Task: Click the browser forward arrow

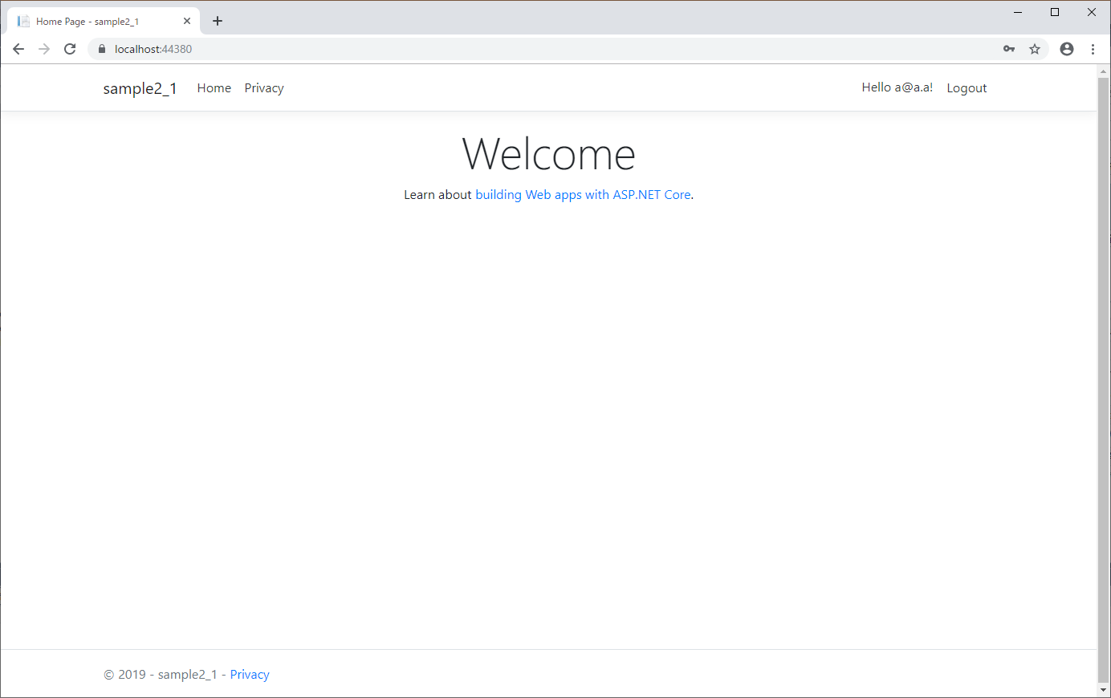Action: [x=44, y=49]
